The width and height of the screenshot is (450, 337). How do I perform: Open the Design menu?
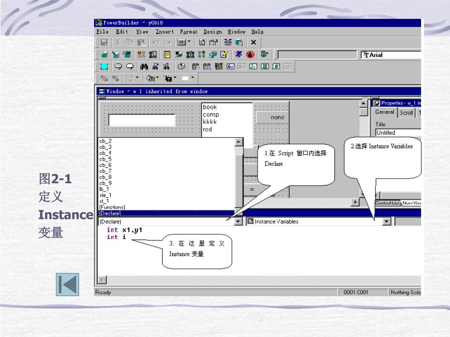pos(213,32)
